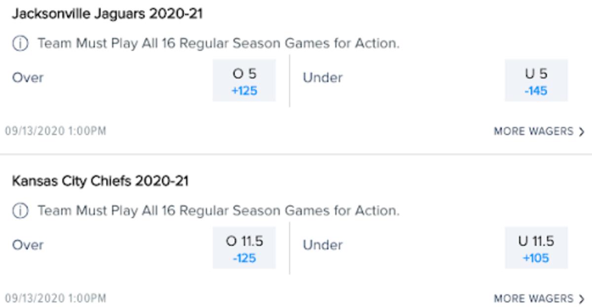The width and height of the screenshot is (592, 307).
Task: Click the 09/13/2020 1:00PM date under Chiefs
Action: click(57, 298)
